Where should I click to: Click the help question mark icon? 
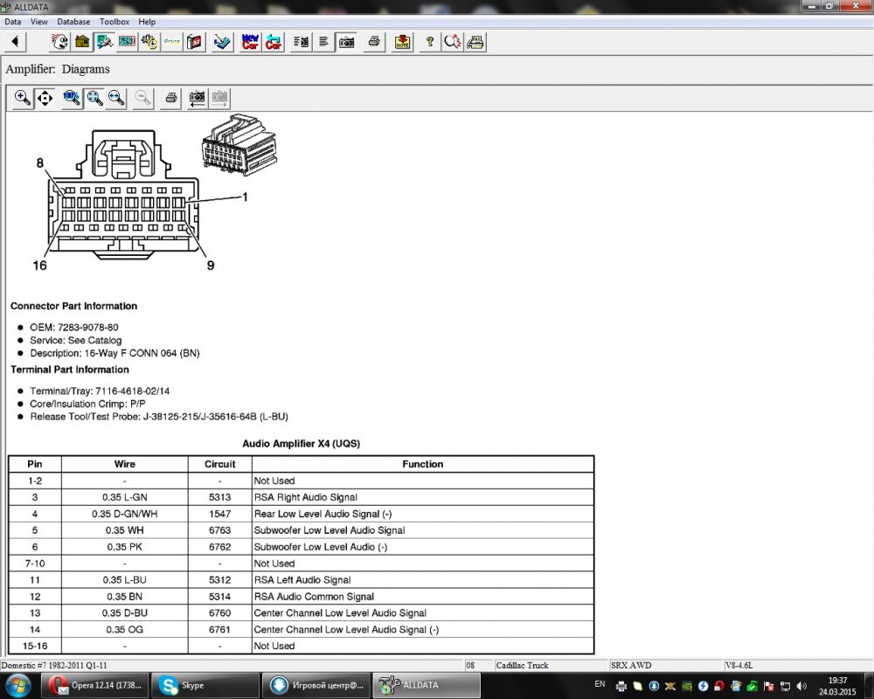pos(430,41)
